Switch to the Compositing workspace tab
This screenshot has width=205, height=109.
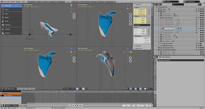point(61,2)
